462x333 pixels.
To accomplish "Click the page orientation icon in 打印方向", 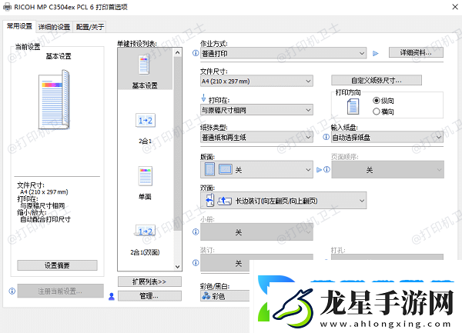I will (x=353, y=106).
